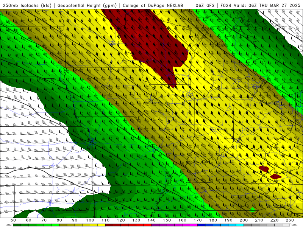Click the '50' value on the color scale
Screen dimensions: 303x227
[x=13, y=220]
